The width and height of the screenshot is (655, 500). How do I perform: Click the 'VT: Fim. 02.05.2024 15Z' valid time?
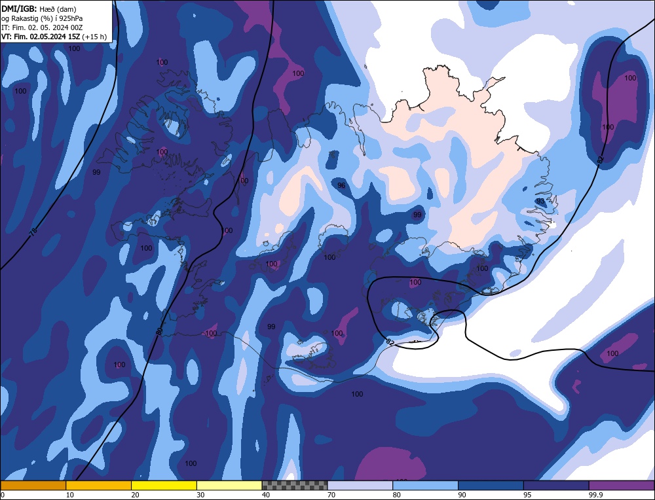tap(41, 37)
